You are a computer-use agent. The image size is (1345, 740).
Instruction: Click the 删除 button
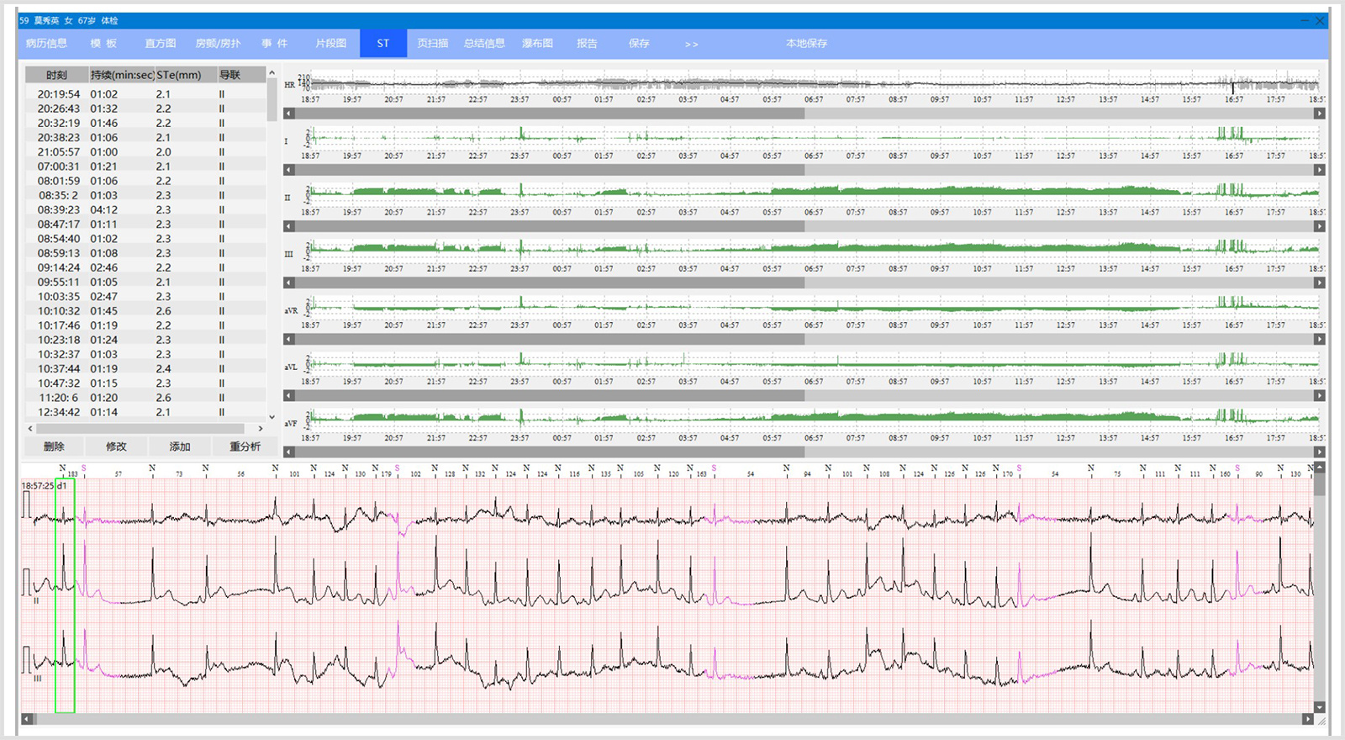coord(54,447)
